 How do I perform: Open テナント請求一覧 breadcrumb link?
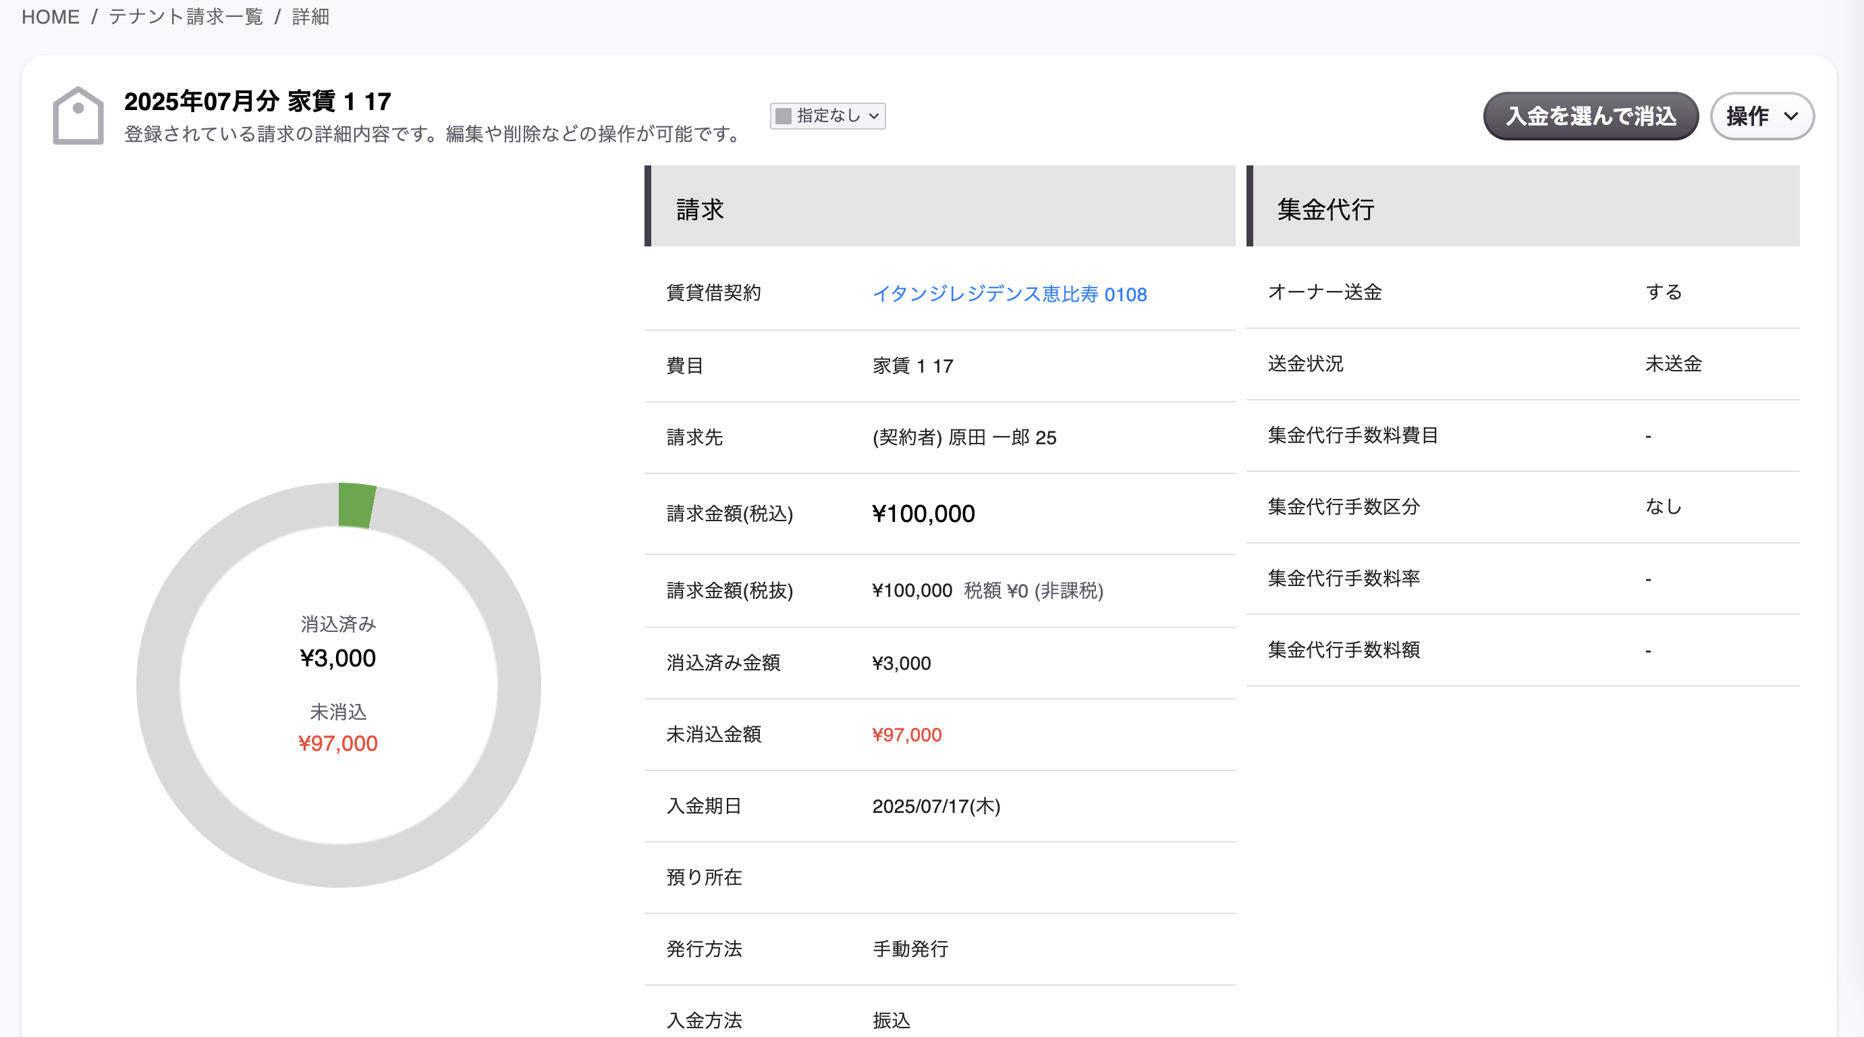(x=186, y=17)
